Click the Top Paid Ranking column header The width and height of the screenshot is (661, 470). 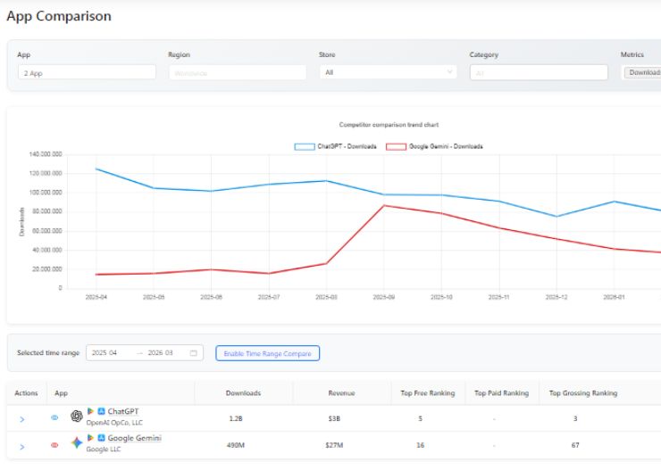[x=501, y=393]
